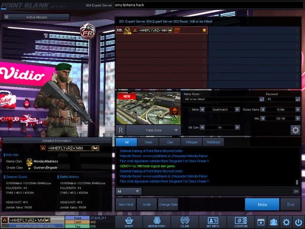
Task: Click the Deathmatch mode value
Action: [220, 109]
